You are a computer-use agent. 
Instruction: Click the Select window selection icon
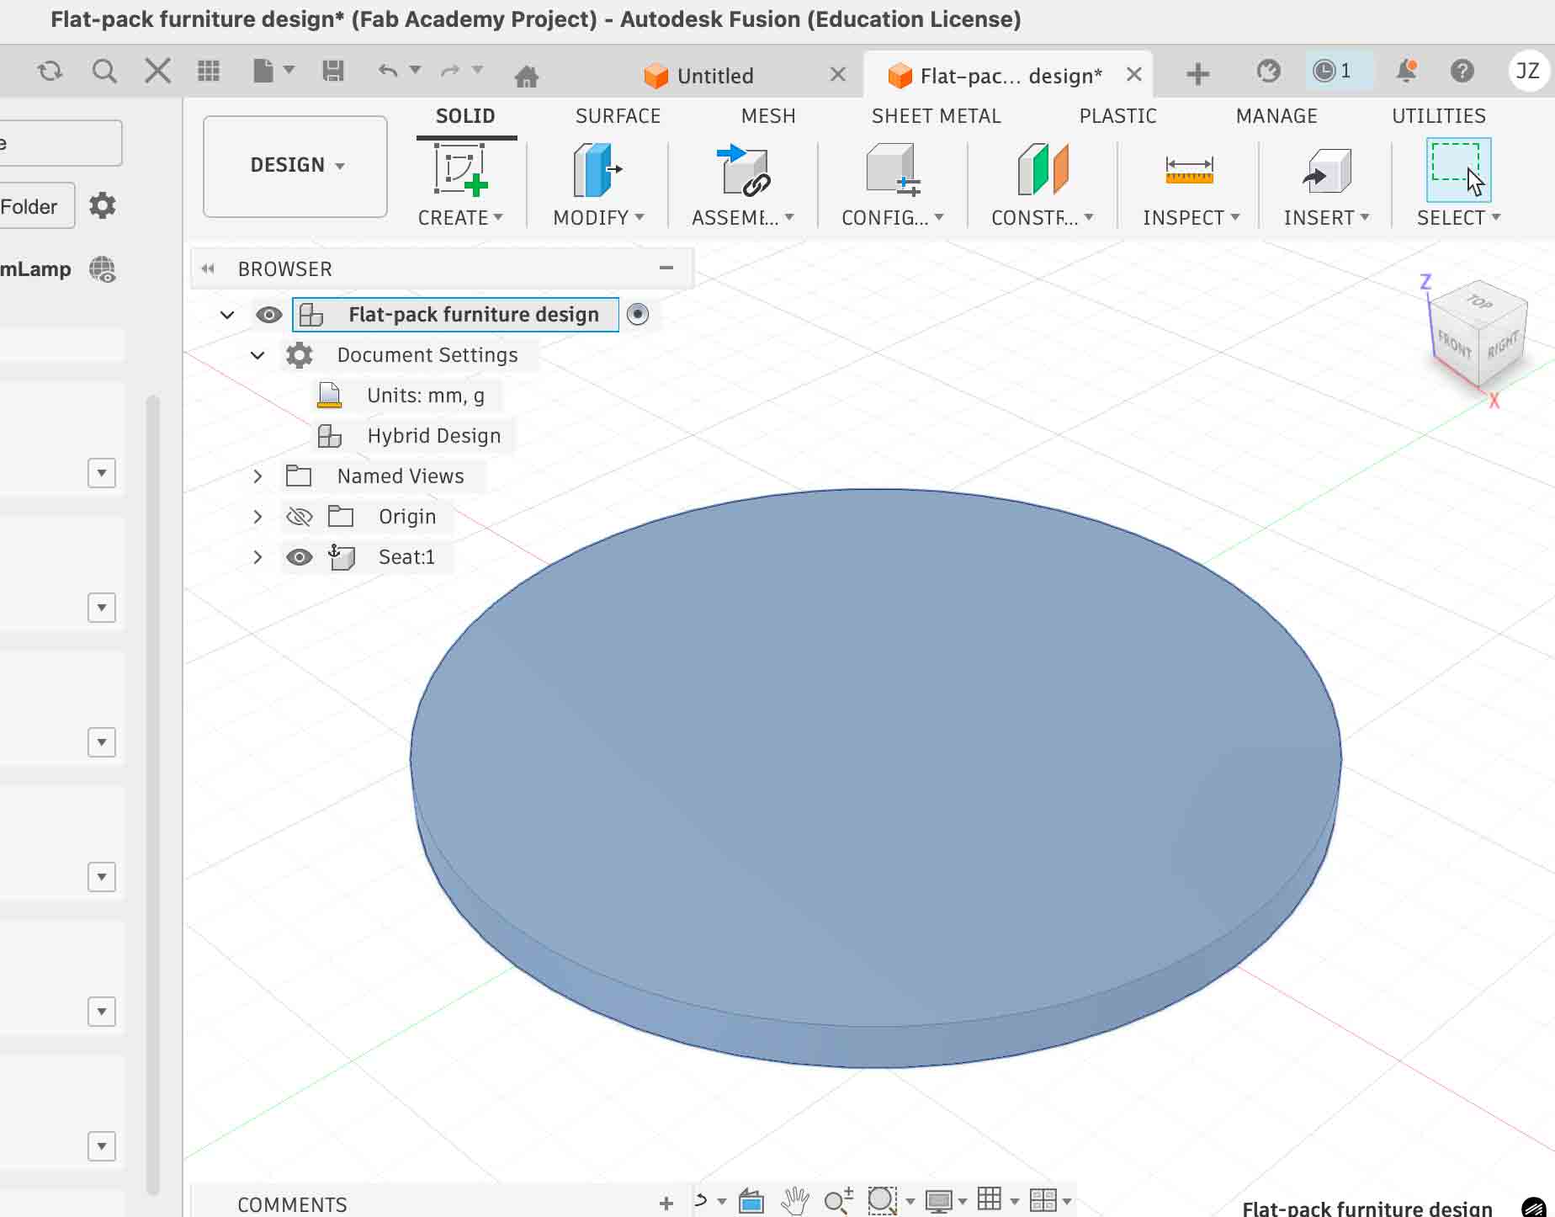point(1458,169)
